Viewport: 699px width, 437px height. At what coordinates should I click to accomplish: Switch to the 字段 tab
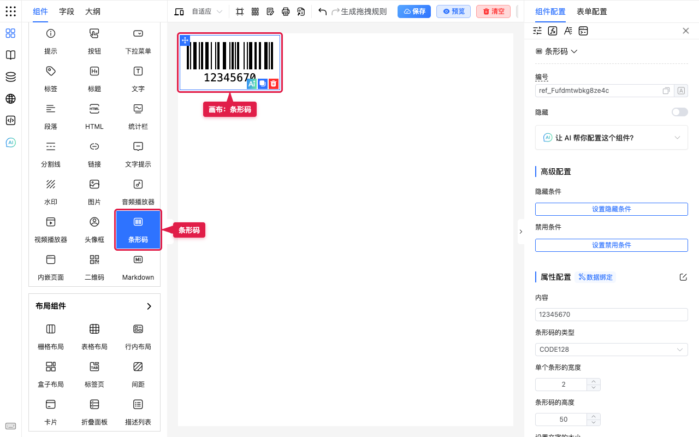(67, 11)
